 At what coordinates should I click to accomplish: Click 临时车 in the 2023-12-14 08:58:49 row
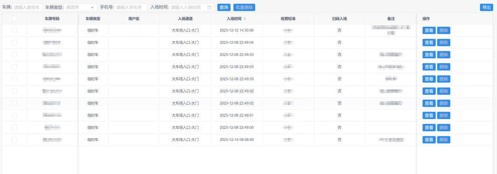pyautogui.click(x=93, y=140)
